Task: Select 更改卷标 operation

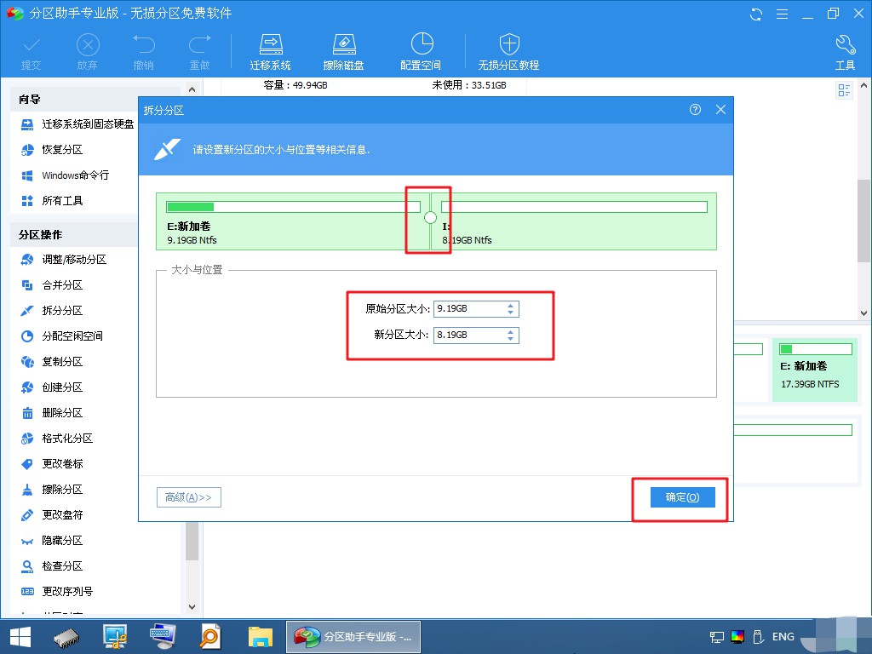Action: (51, 464)
